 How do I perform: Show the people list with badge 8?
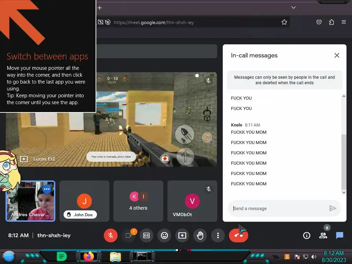point(323,235)
